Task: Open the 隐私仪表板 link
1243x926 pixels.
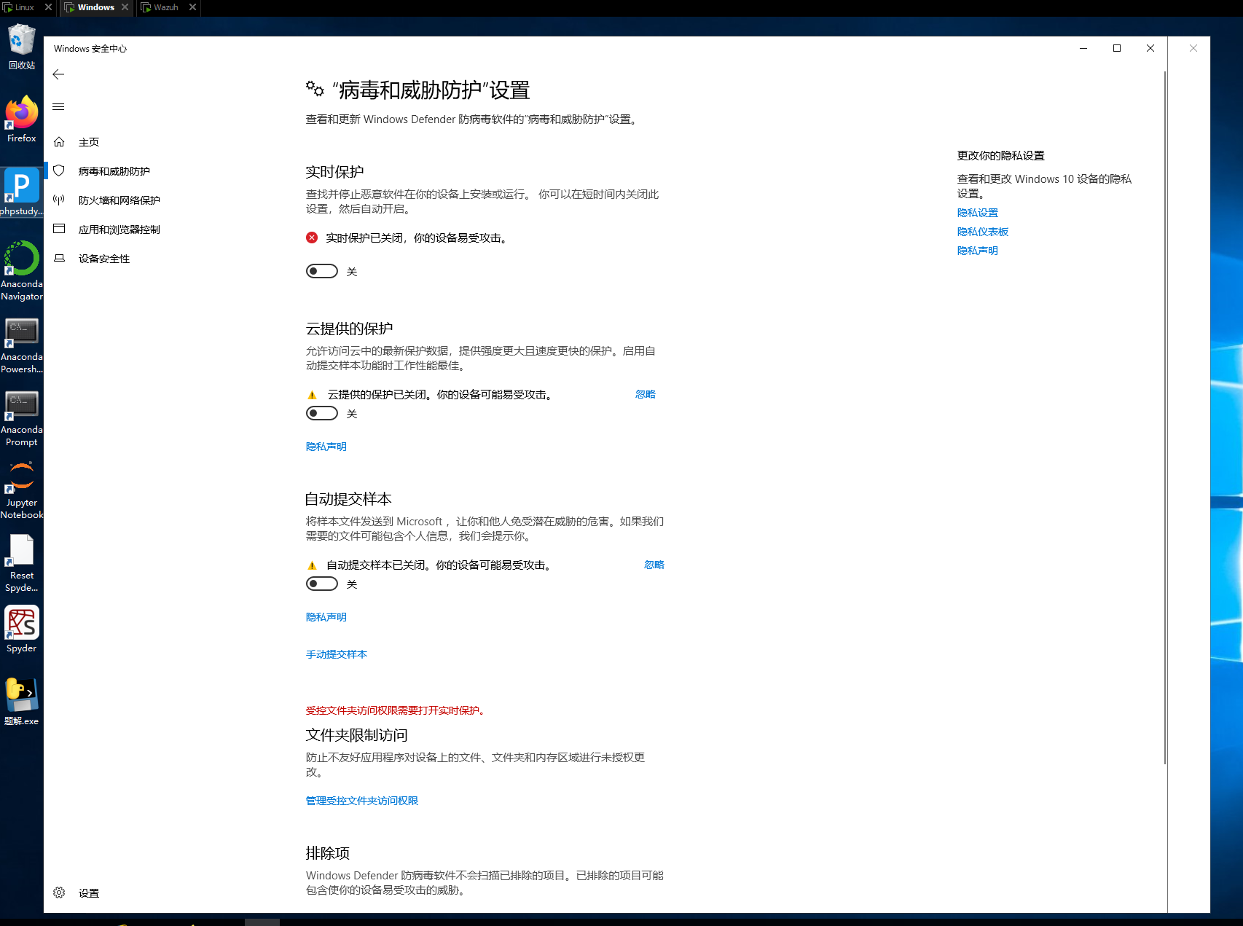Action: click(x=982, y=232)
